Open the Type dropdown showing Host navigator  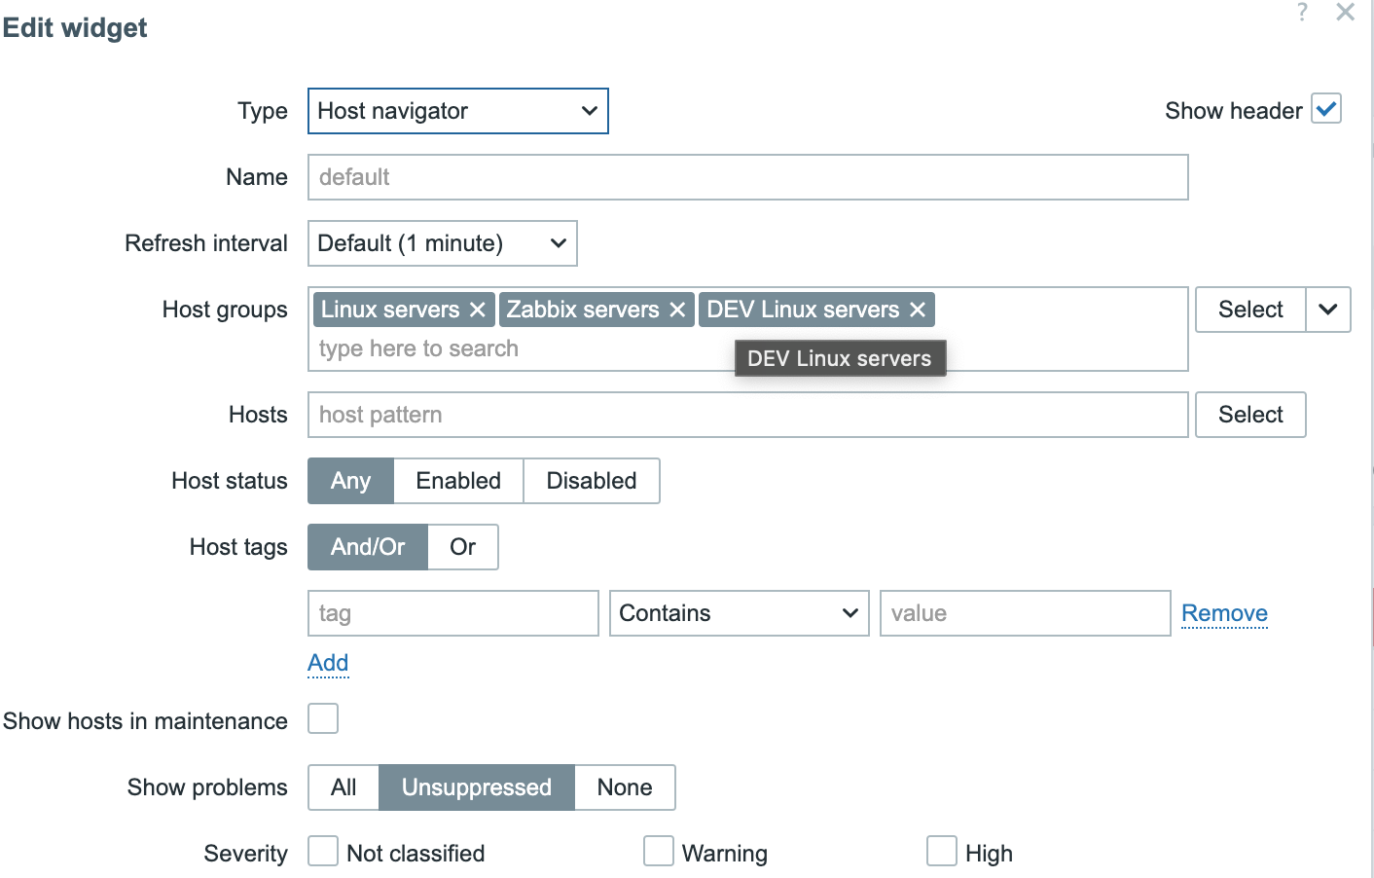[x=457, y=111]
